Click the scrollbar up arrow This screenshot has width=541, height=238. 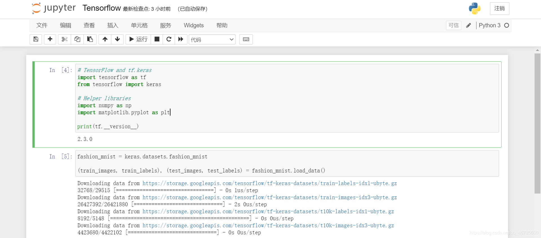click(x=537, y=50)
